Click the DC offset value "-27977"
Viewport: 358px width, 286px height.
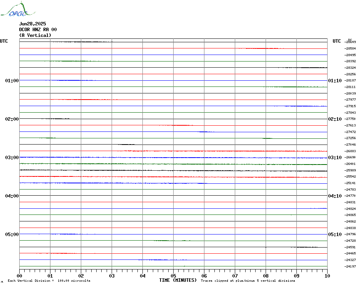350,100
